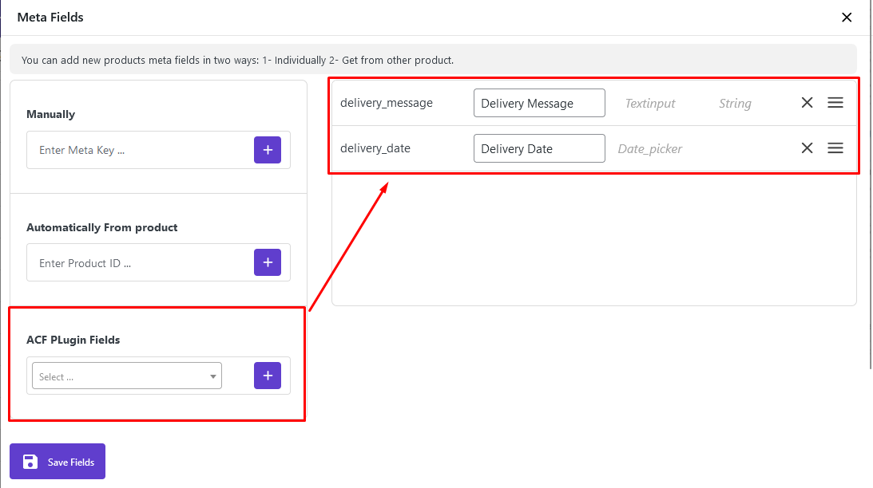Save the meta fields with Save Fields

(58, 462)
